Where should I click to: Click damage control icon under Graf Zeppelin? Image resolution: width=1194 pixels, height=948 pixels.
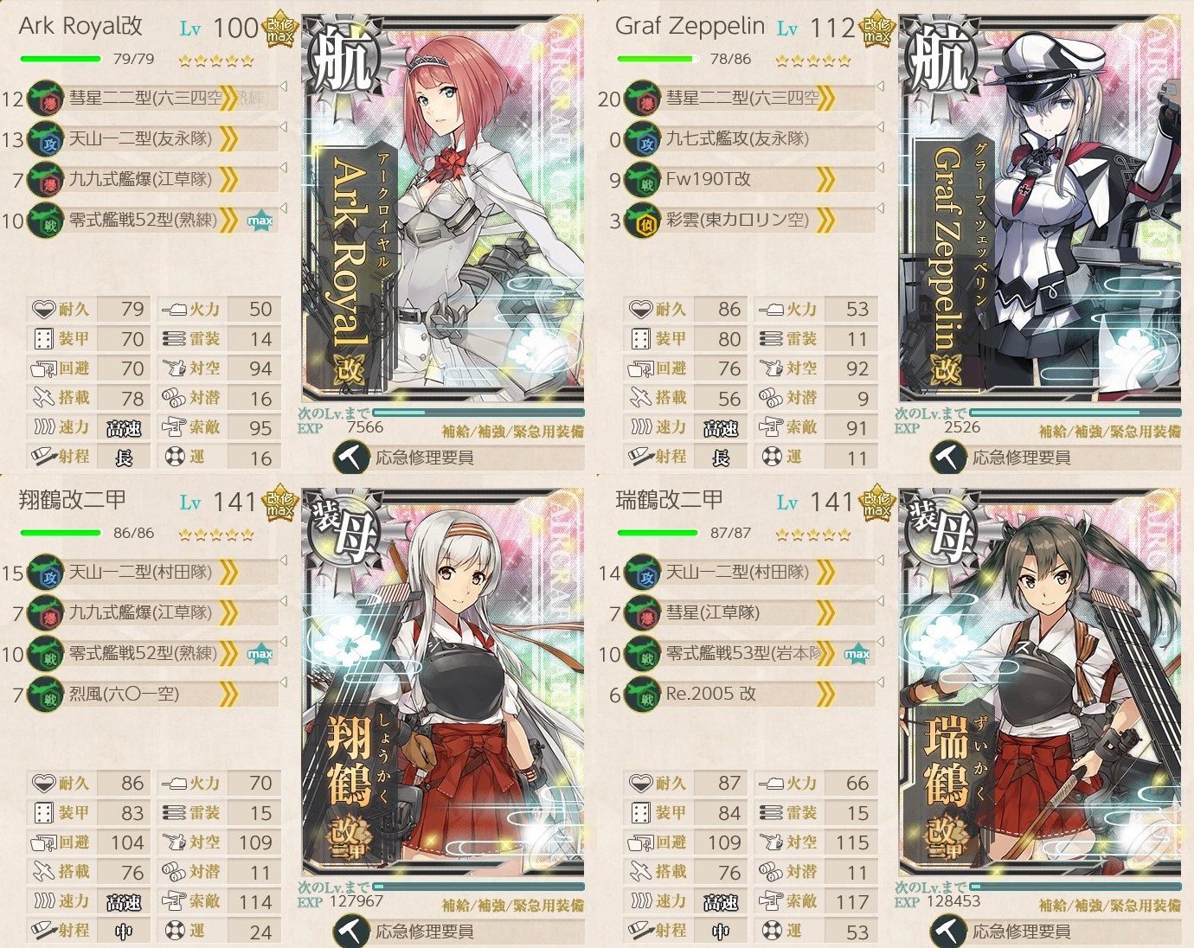click(x=947, y=458)
